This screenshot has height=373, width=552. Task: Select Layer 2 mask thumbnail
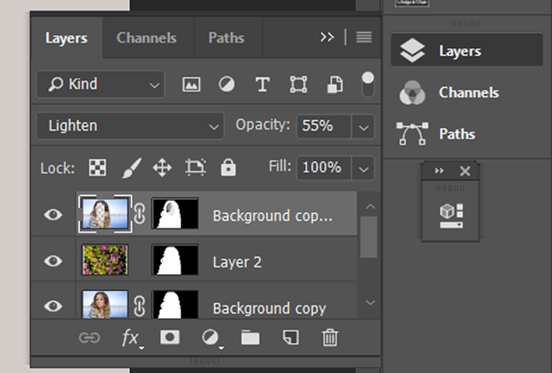pyautogui.click(x=175, y=260)
